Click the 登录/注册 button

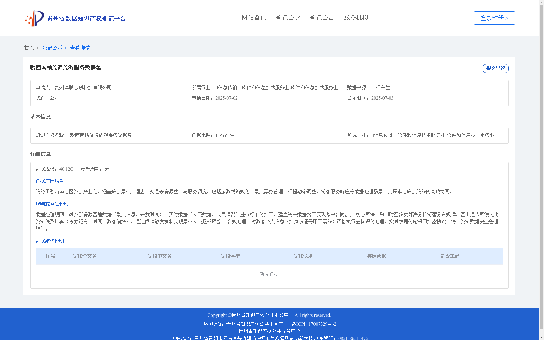click(x=494, y=18)
